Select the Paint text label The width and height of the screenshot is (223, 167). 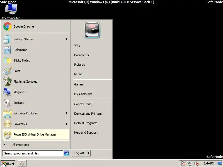(17, 71)
